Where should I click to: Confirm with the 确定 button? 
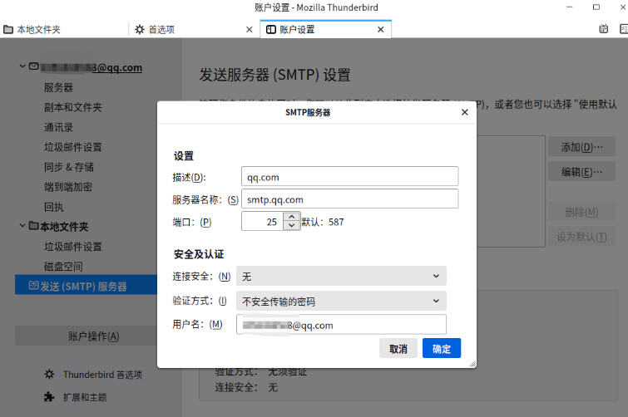pyautogui.click(x=442, y=348)
